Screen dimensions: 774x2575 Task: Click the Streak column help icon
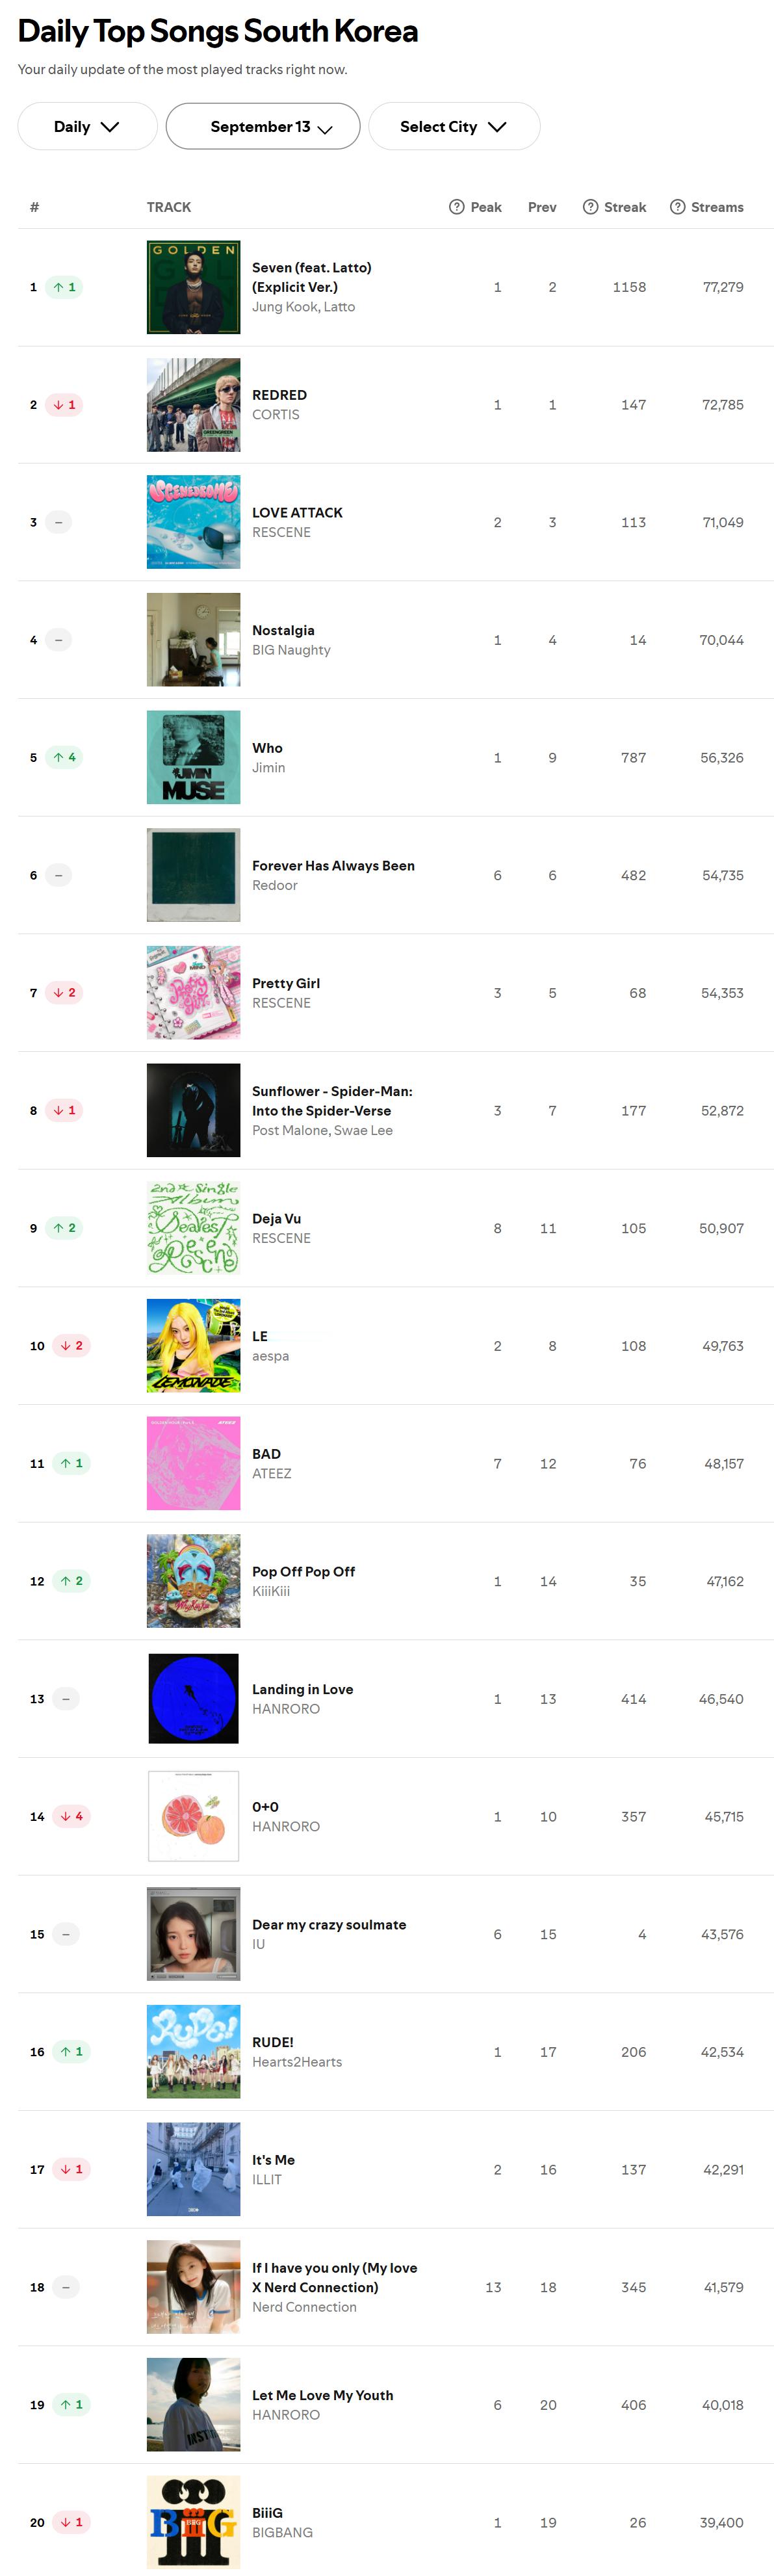[x=590, y=207]
